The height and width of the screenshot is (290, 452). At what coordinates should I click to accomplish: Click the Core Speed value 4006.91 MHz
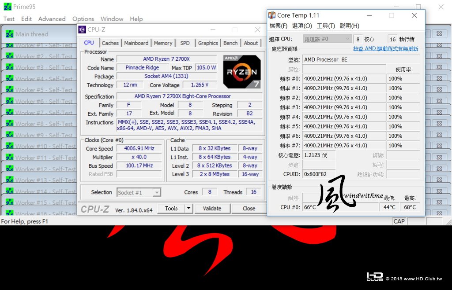(x=139, y=148)
